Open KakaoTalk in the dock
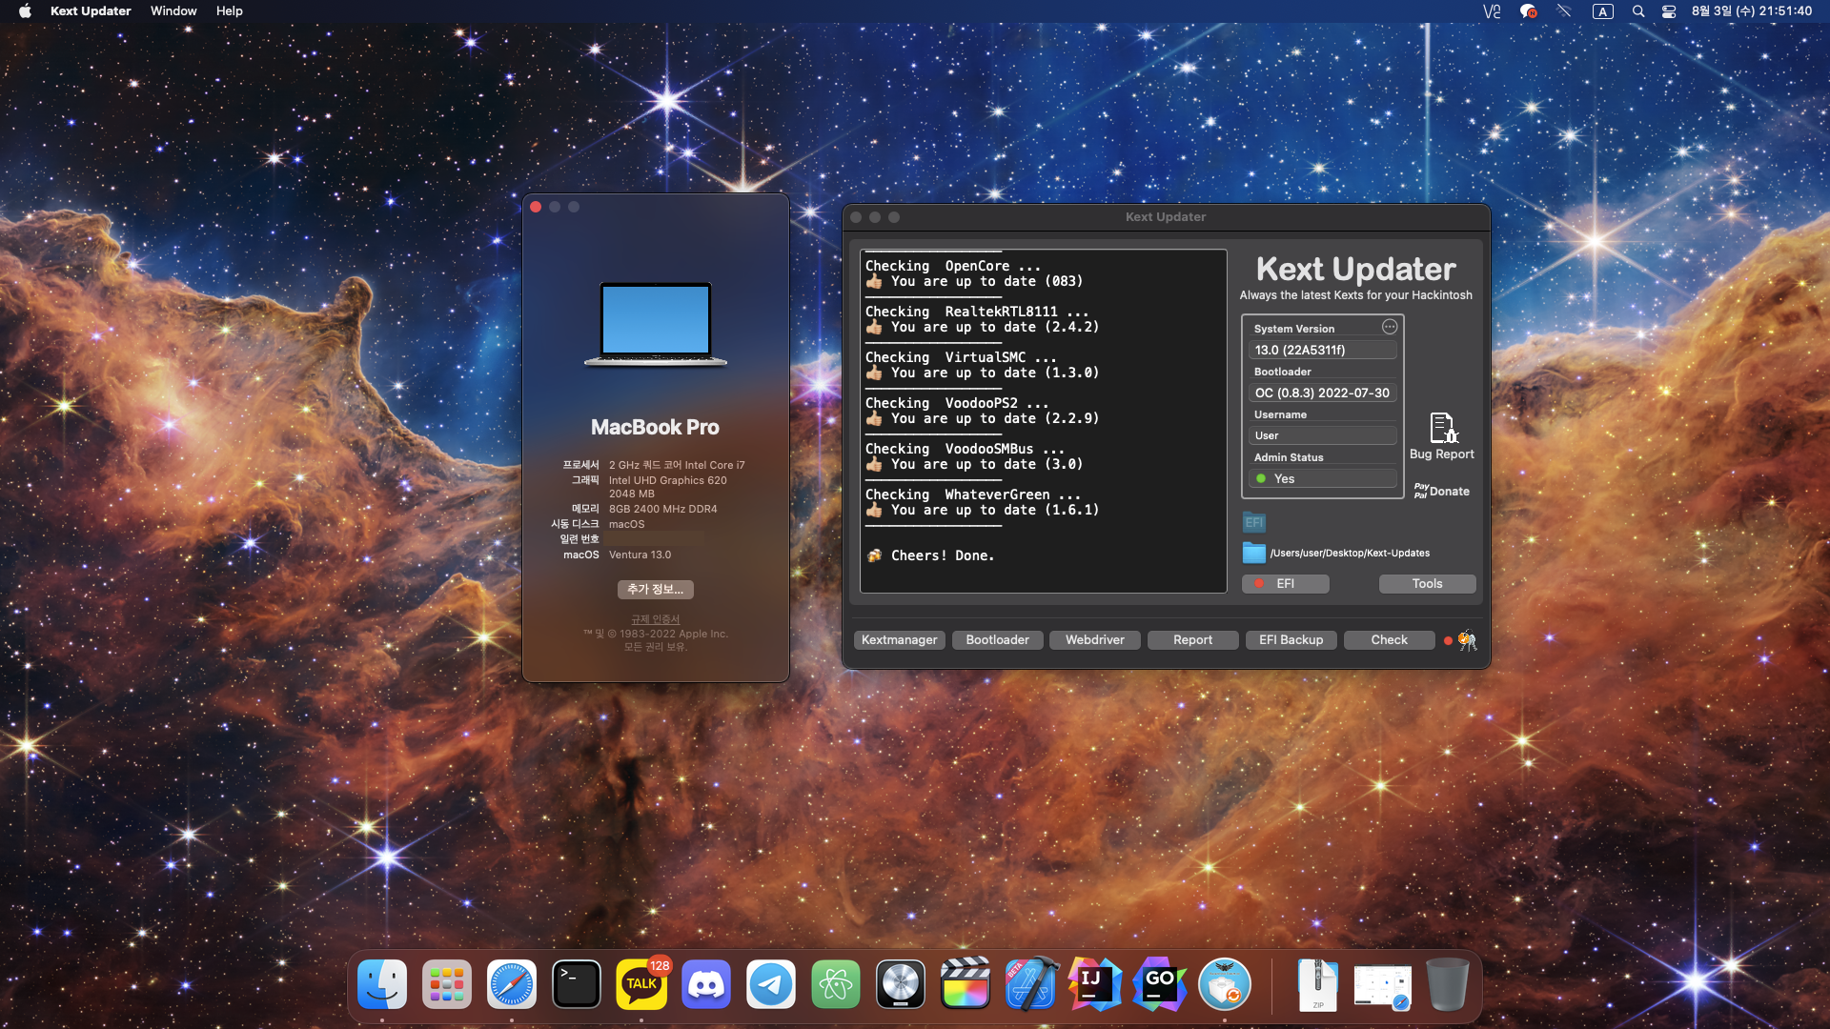The image size is (1830, 1029). pyautogui.click(x=641, y=985)
